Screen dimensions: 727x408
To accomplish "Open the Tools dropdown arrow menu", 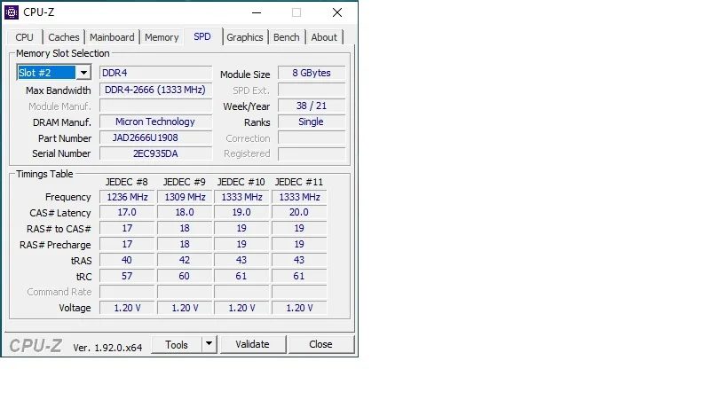I will [209, 344].
